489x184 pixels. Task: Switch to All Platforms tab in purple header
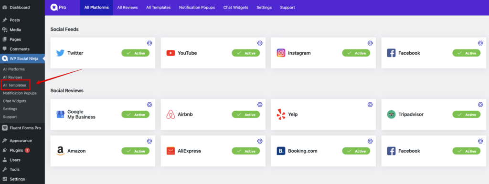96,8
